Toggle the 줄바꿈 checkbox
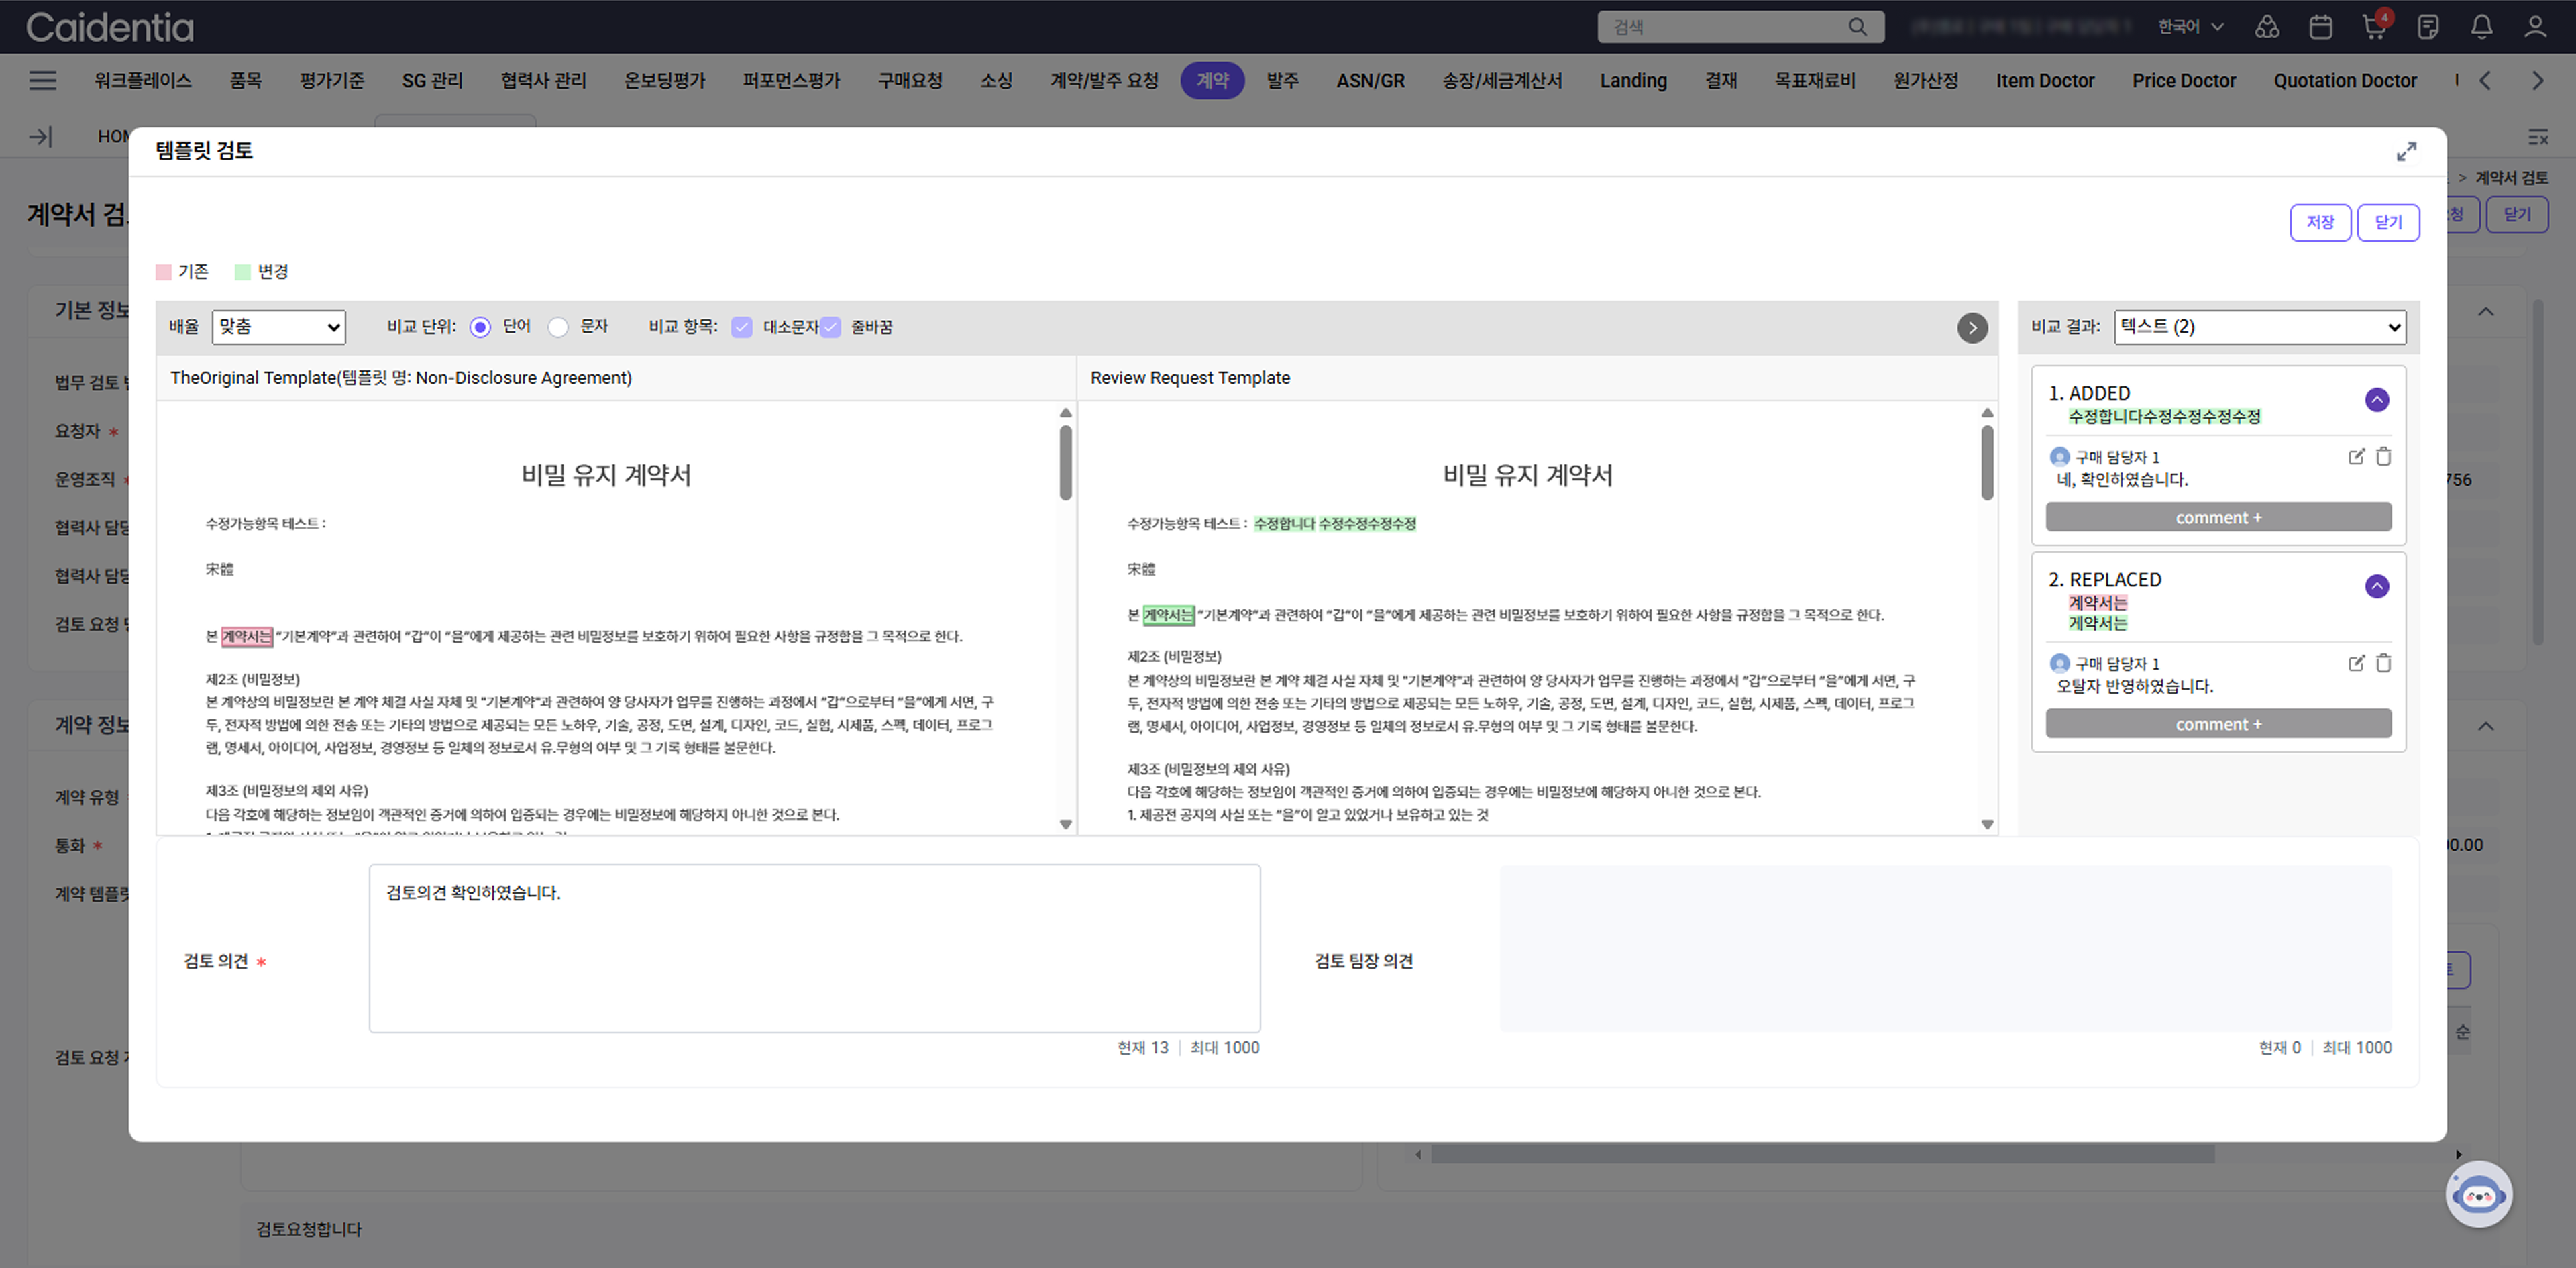2576x1268 pixels. coord(831,328)
